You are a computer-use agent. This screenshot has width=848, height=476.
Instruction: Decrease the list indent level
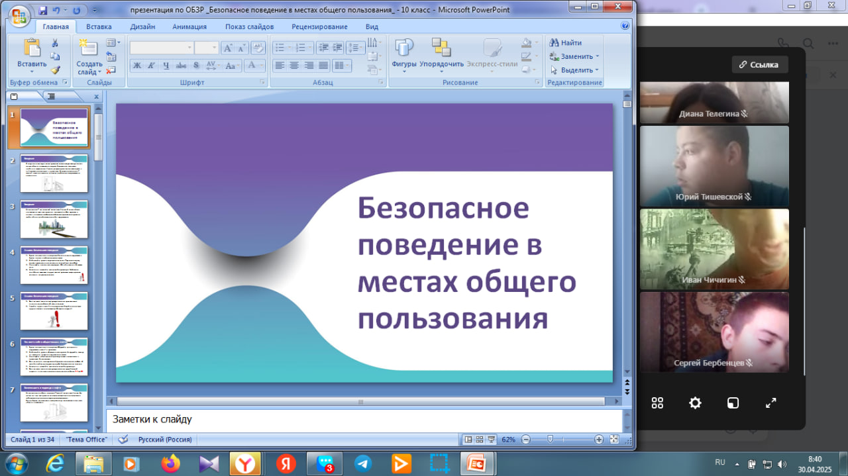click(x=323, y=48)
